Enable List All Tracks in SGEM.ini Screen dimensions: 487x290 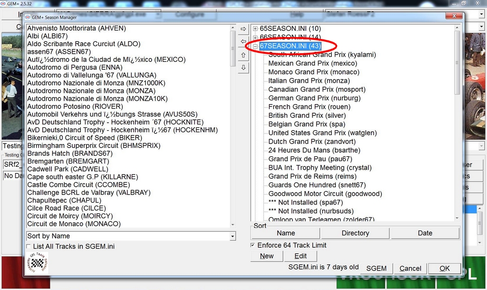[x=29, y=246]
